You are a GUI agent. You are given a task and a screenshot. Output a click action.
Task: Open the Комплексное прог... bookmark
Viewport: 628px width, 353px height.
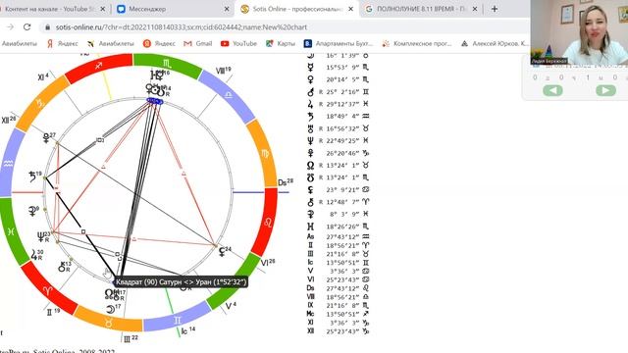(x=416, y=43)
